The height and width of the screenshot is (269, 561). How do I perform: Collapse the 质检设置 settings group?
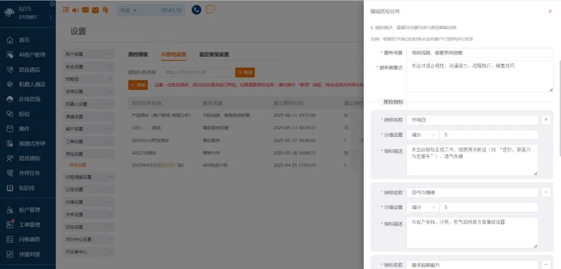88,154
